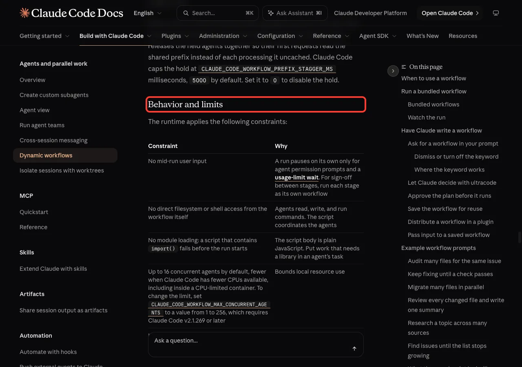Open the Build with Claude Code tab
The image size is (522, 367).
115,36
